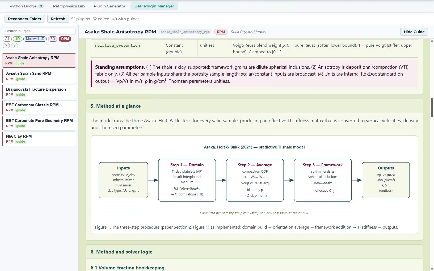The height and width of the screenshot is (271, 434).
Task: Click the Reconnect Folder button
Action: [x=25, y=19]
